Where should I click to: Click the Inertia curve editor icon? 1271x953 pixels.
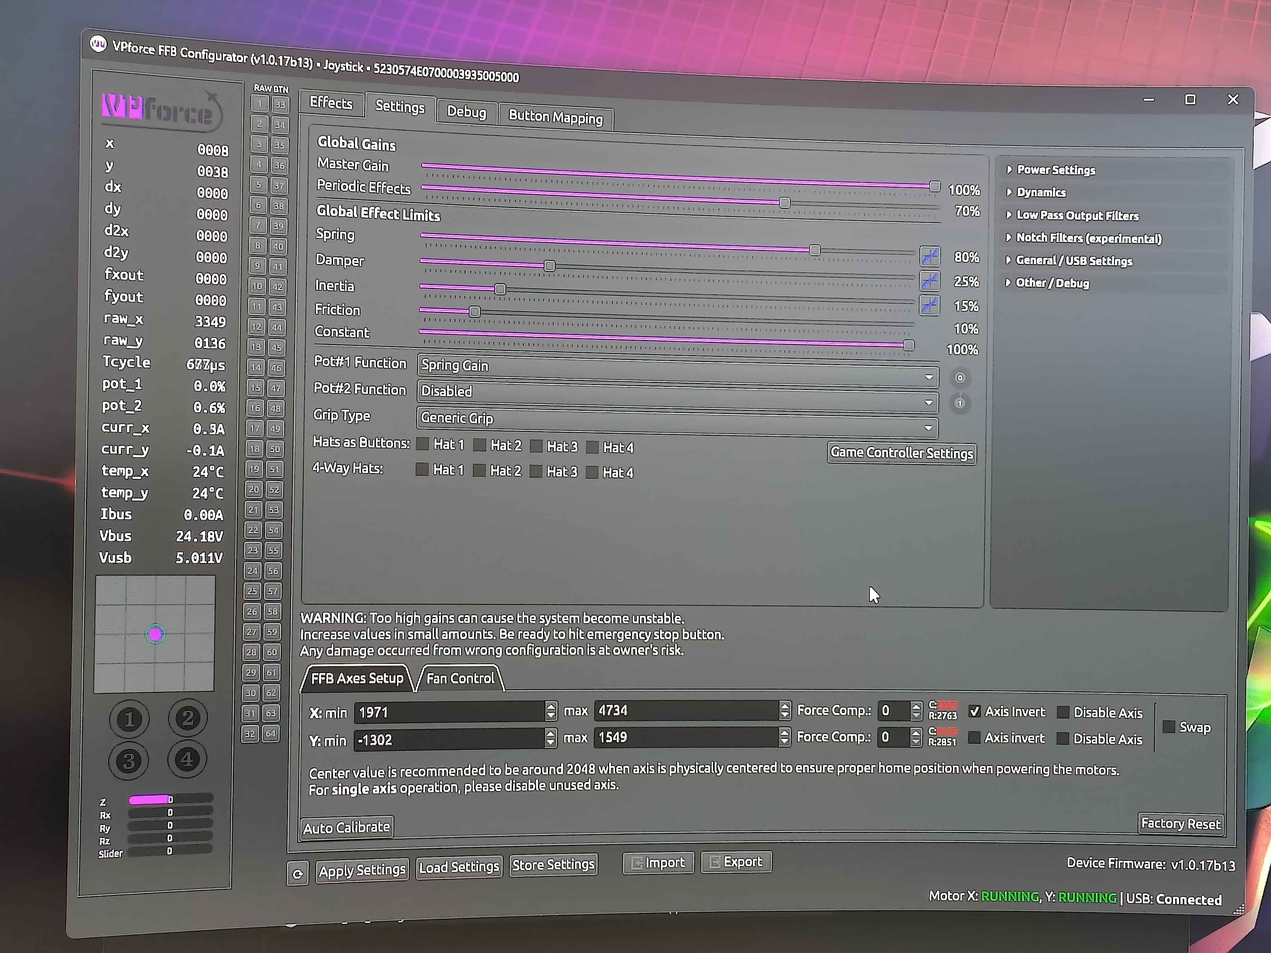pos(929,305)
